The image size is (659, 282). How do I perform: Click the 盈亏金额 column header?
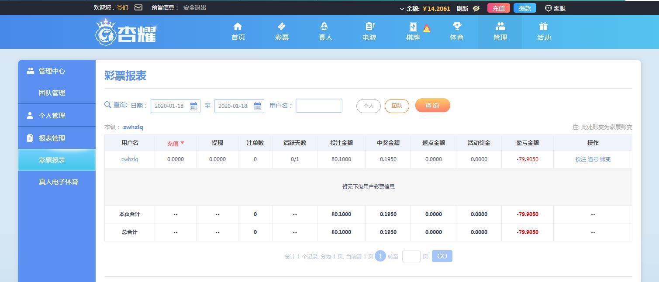click(528, 143)
